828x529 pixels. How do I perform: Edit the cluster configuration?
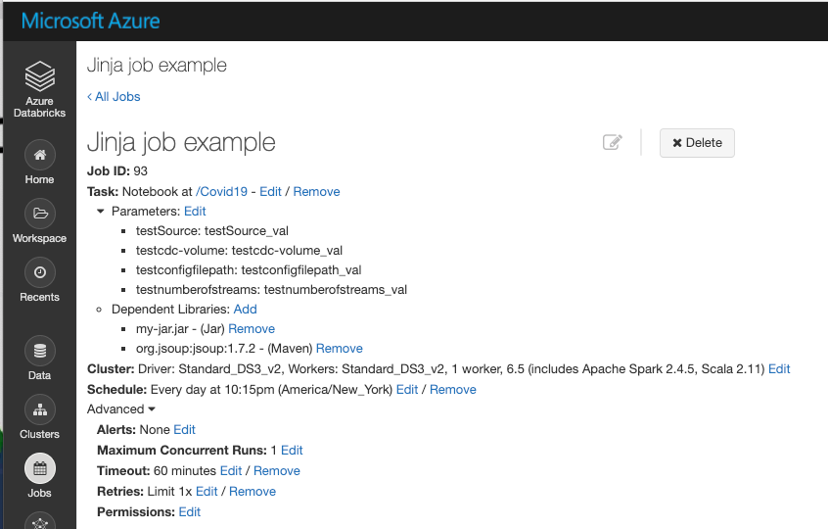coord(779,368)
